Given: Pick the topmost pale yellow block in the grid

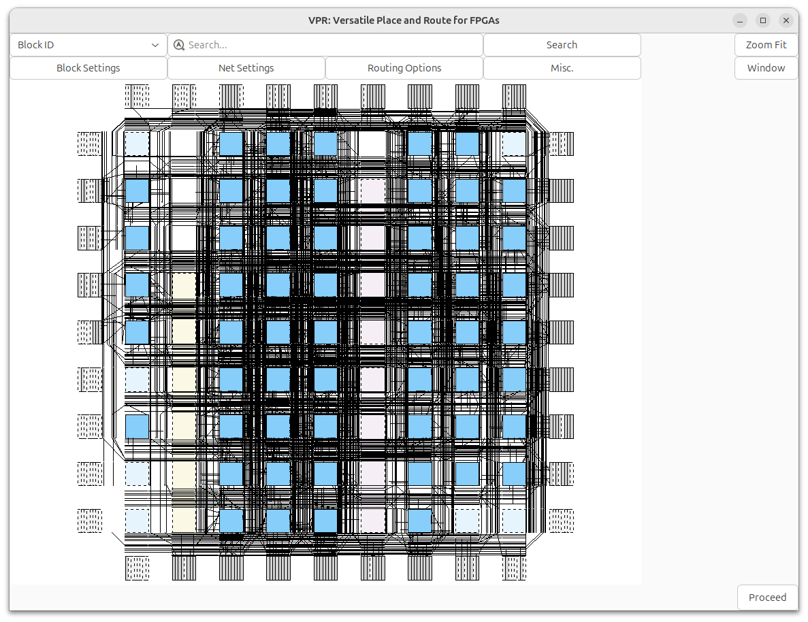Looking at the screenshot, I should click(184, 285).
